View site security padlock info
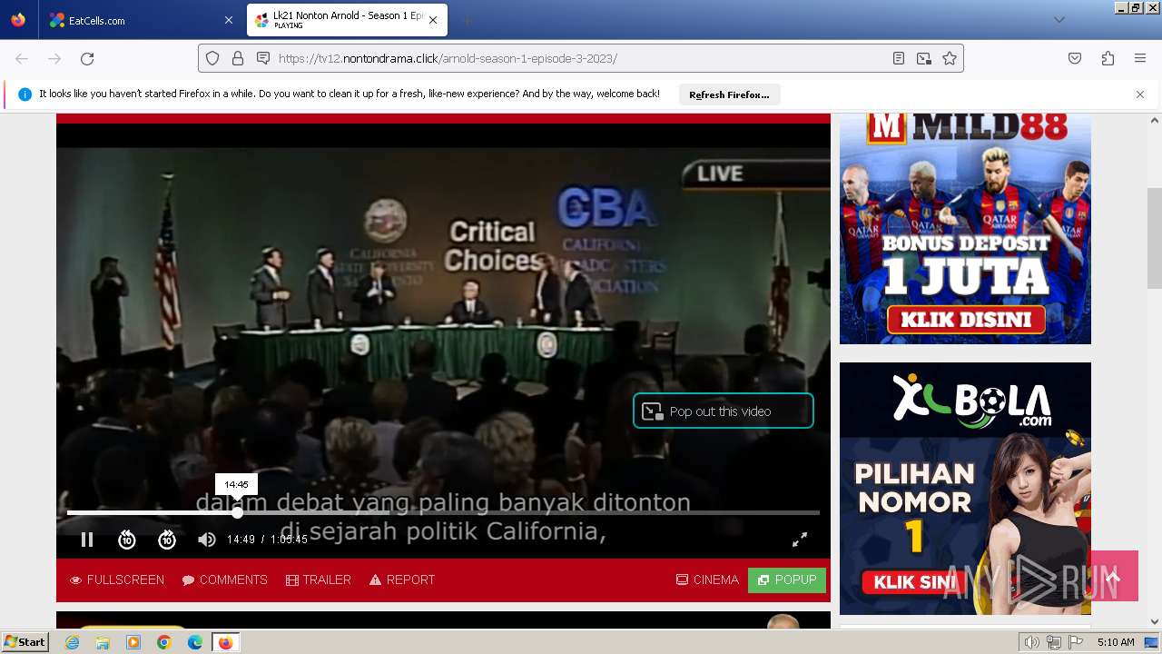This screenshot has height=654, width=1162. coord(238,58)
